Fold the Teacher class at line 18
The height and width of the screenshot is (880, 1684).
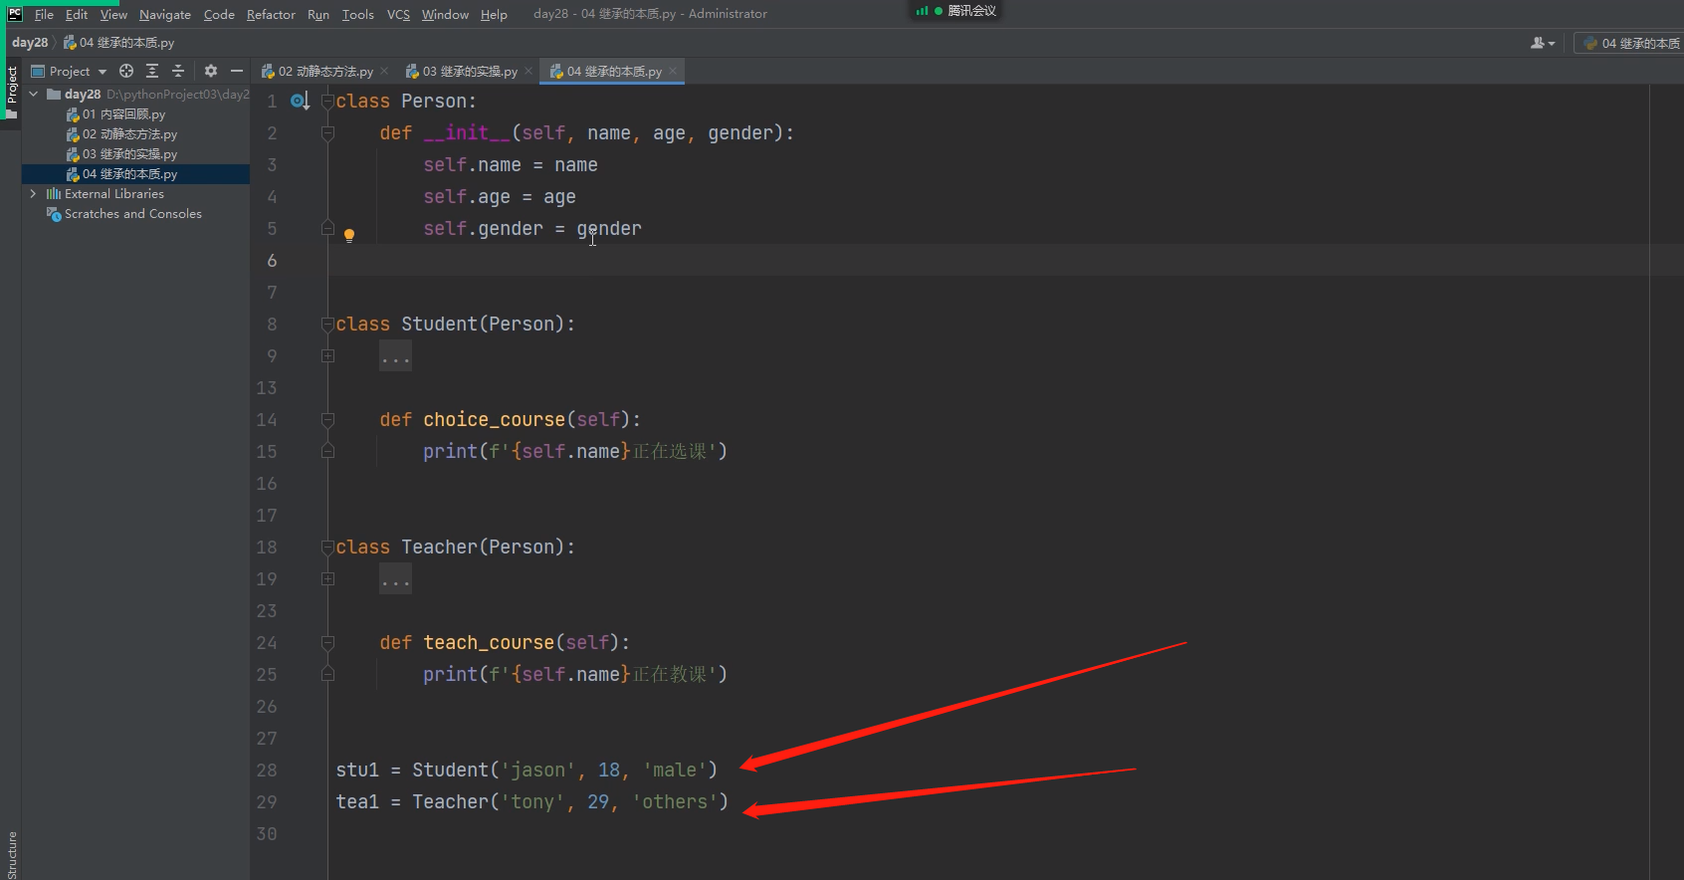pyautogui.click(x=327, y=547)
